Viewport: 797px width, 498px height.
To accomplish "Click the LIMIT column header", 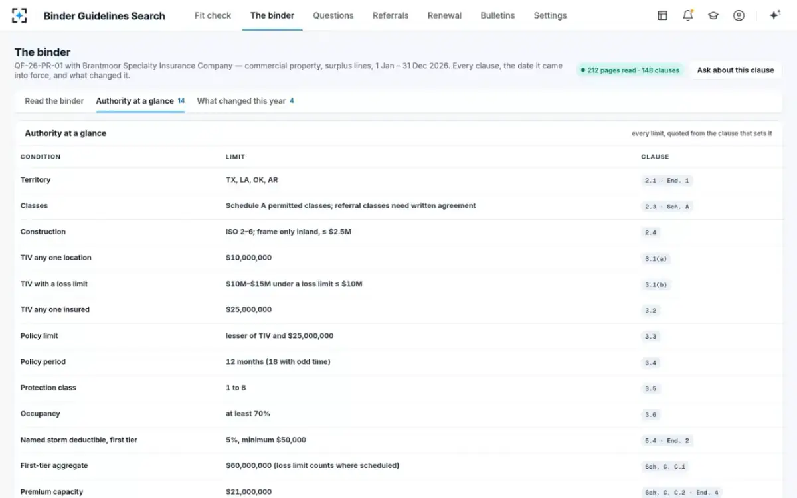I will 235,157.
